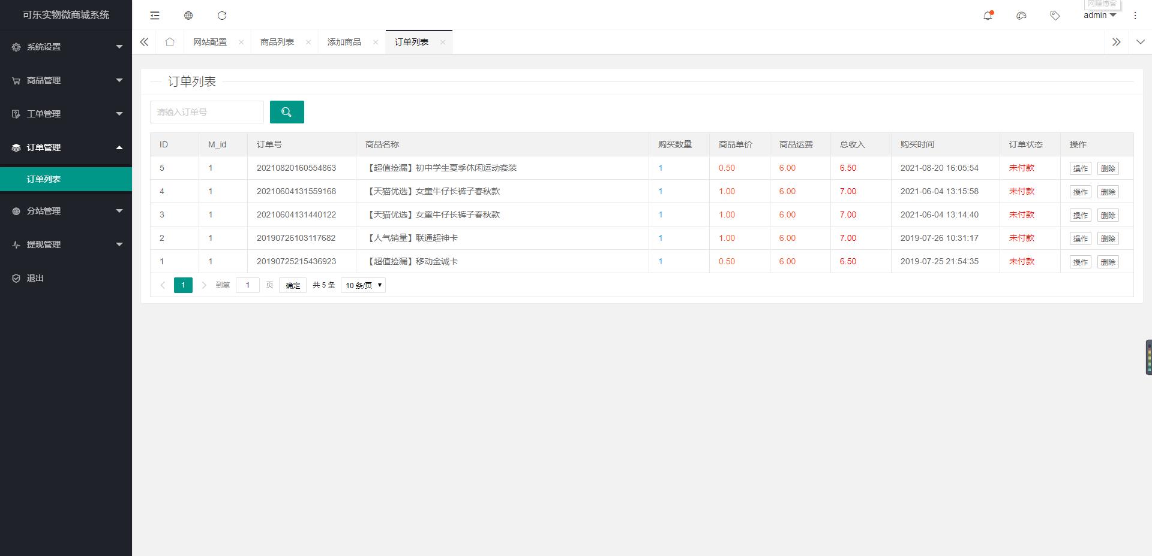Click 退出 in the sidebar
Viewport: 1152px width, 556px height.
pos(35,278)
